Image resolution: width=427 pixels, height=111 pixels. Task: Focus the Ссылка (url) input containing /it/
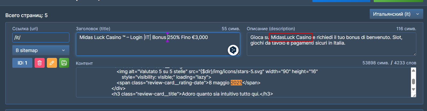[41, 38]
